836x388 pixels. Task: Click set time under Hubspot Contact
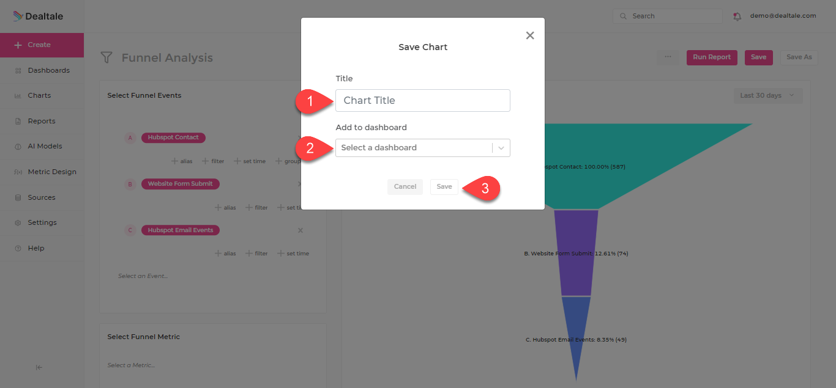coord(250,161)
